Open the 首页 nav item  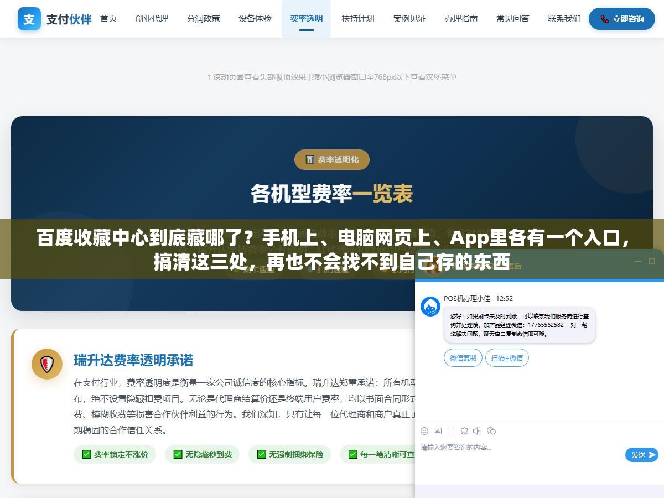[x=108, y=19]
